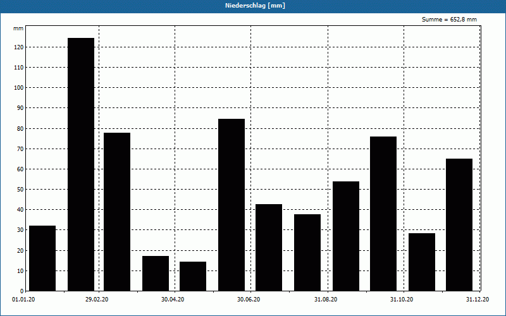Click the 30.04.20 date label
Viewport: 506px width, 316px height.
[173, 300]
